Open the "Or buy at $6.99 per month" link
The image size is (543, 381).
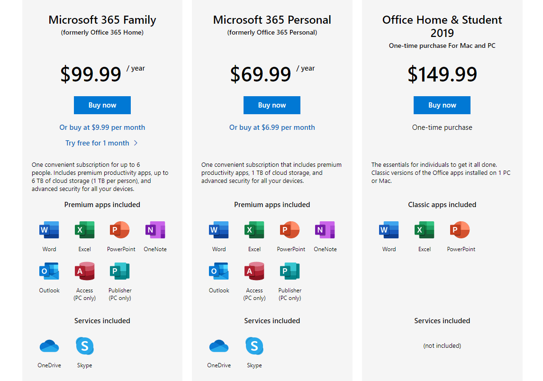click(271, 127)
